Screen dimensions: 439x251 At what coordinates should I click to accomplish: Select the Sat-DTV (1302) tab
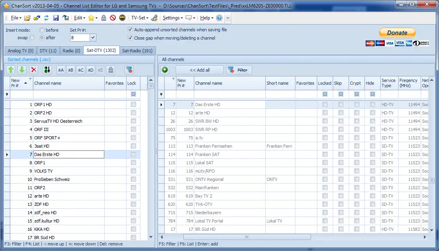(101, 50)
